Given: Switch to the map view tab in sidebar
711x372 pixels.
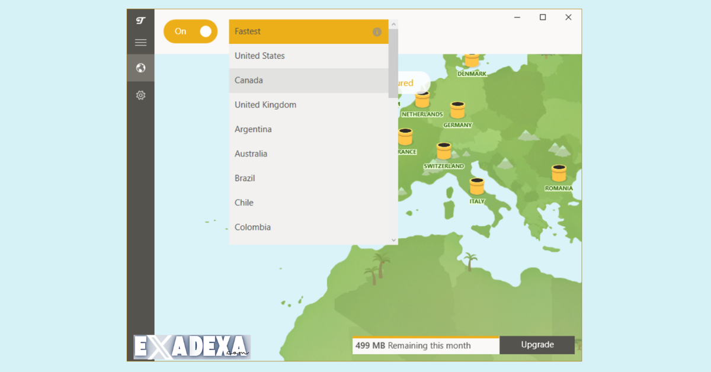Looking at the screenshot, I should pos(140,68).
